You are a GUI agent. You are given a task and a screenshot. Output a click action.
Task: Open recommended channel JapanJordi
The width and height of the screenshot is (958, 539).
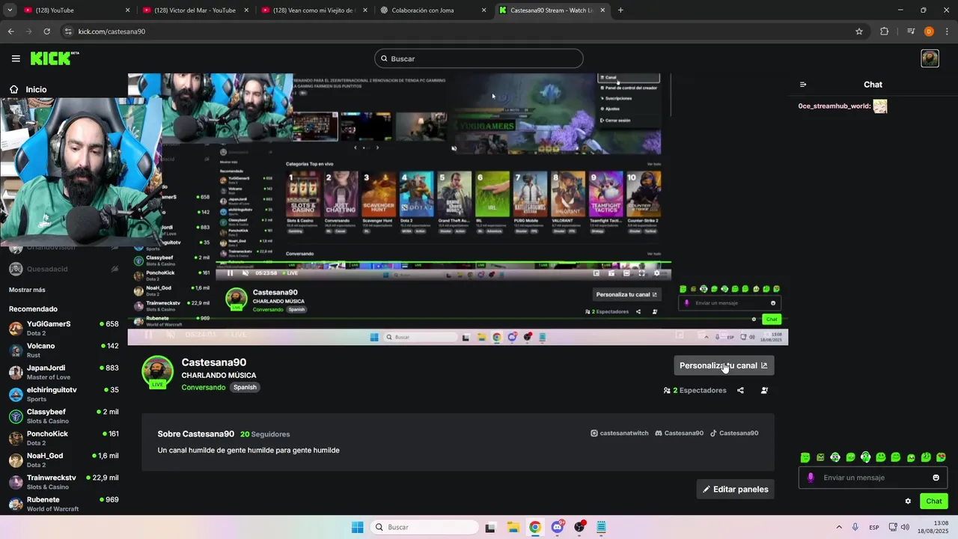(64, 372)
